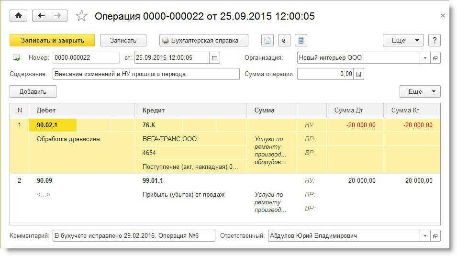Click the Сумма операции field 0,00
The width and height of the screenshot is (457, 256).
click(325, 74)
